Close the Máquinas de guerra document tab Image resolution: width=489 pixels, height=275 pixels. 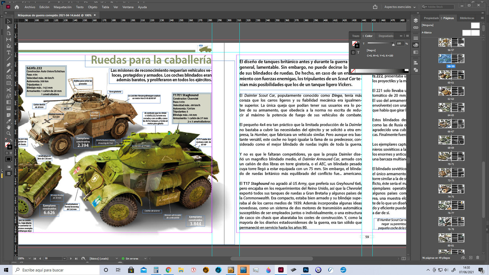tap(95, 15)
